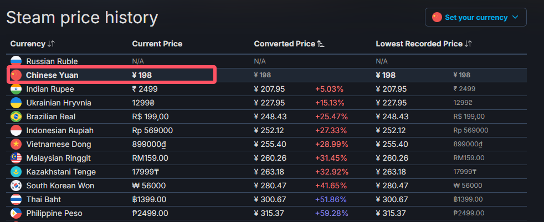Viewport: 544px width, 222px height.
Task: Click the Indonesian Rupiah flag icon
Action: (x=16, y=130)
